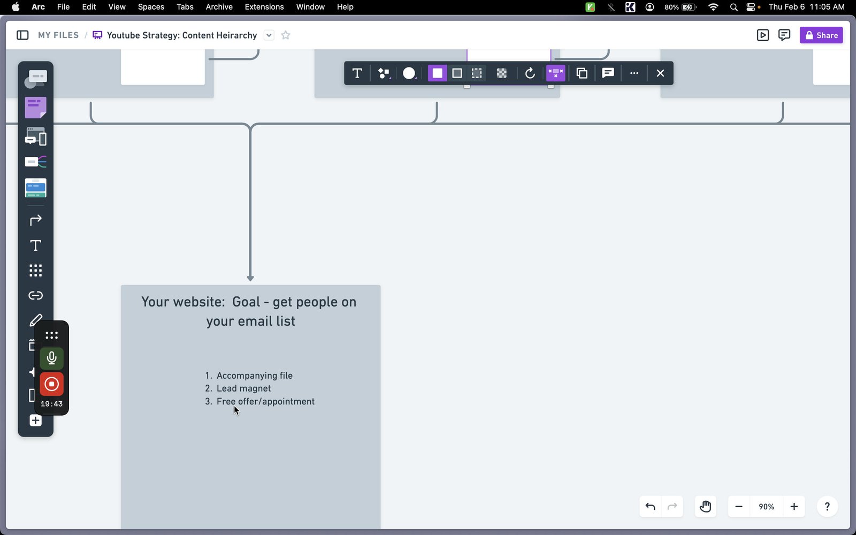Viewport: 856px width, 535px height.
Task: Add a comment from the floating toolbar
Action: coord(608,73)
